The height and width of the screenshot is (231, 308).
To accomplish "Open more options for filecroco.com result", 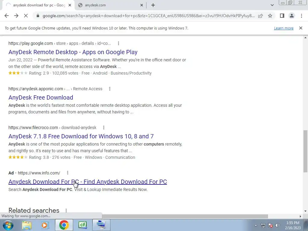I will point(104,128).
